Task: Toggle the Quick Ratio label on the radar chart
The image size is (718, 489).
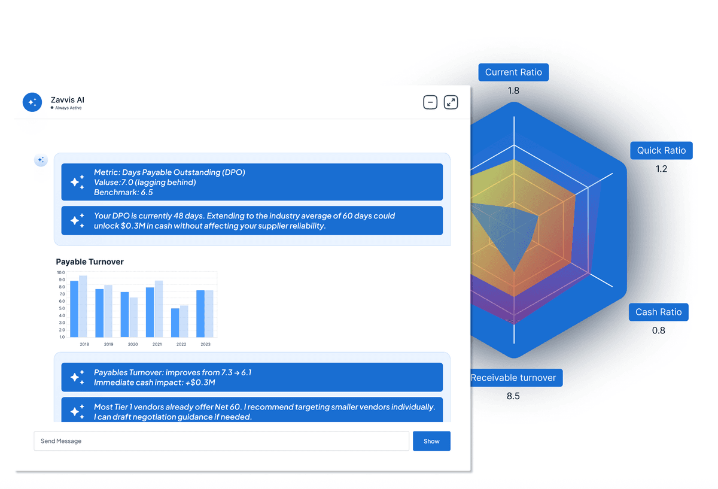Action: click(661, 150)
